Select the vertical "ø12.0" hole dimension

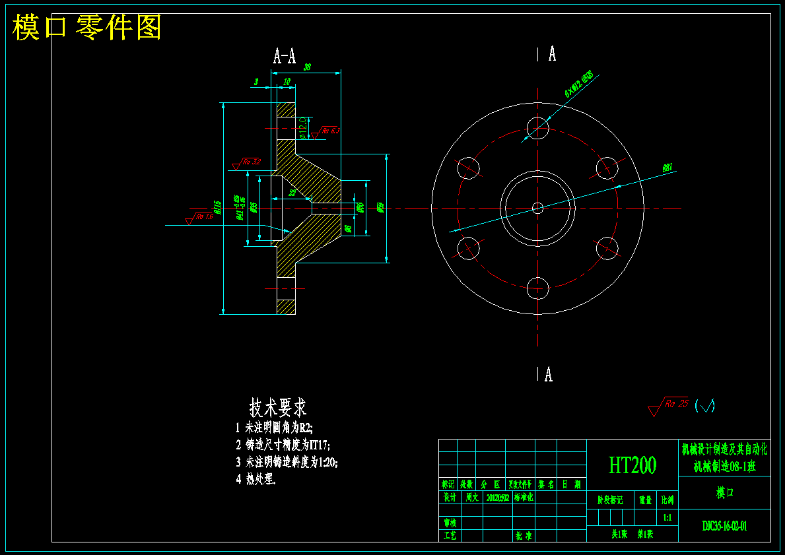303,127
